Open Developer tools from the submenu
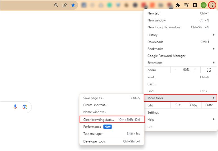Image resolution: width=218 pixels, height=151 pixels. click(112, 141)
